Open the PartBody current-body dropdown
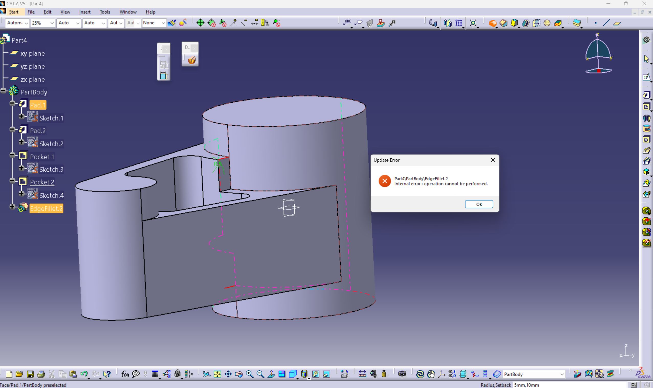This screenshot has height=388, width=653. coord(562,374)
